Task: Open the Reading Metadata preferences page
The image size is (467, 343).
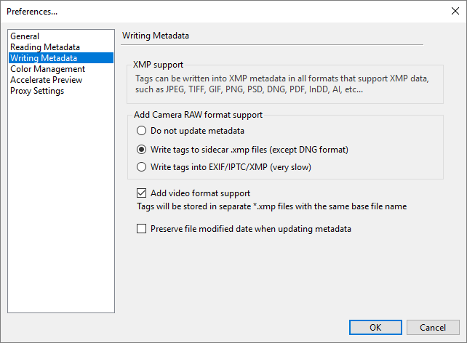Action: [x=45, y=47]
